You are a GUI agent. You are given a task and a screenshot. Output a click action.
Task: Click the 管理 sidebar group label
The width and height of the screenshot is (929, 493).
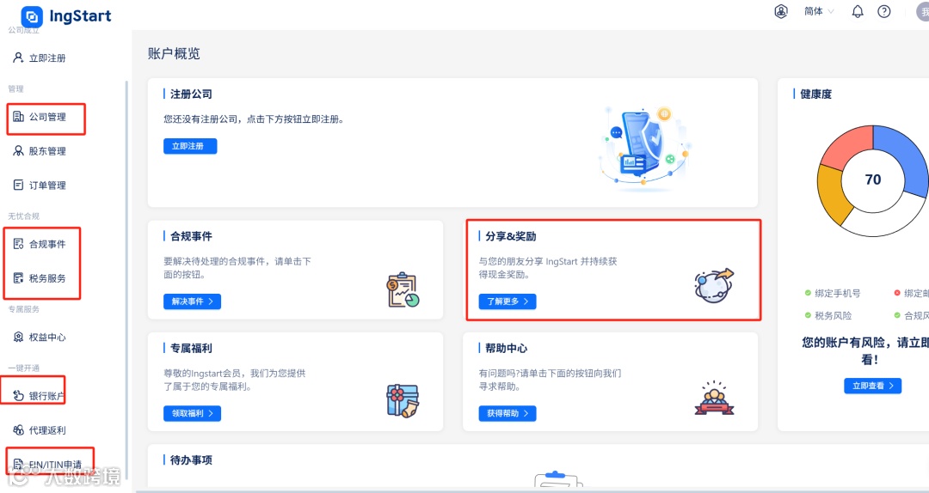16,88
